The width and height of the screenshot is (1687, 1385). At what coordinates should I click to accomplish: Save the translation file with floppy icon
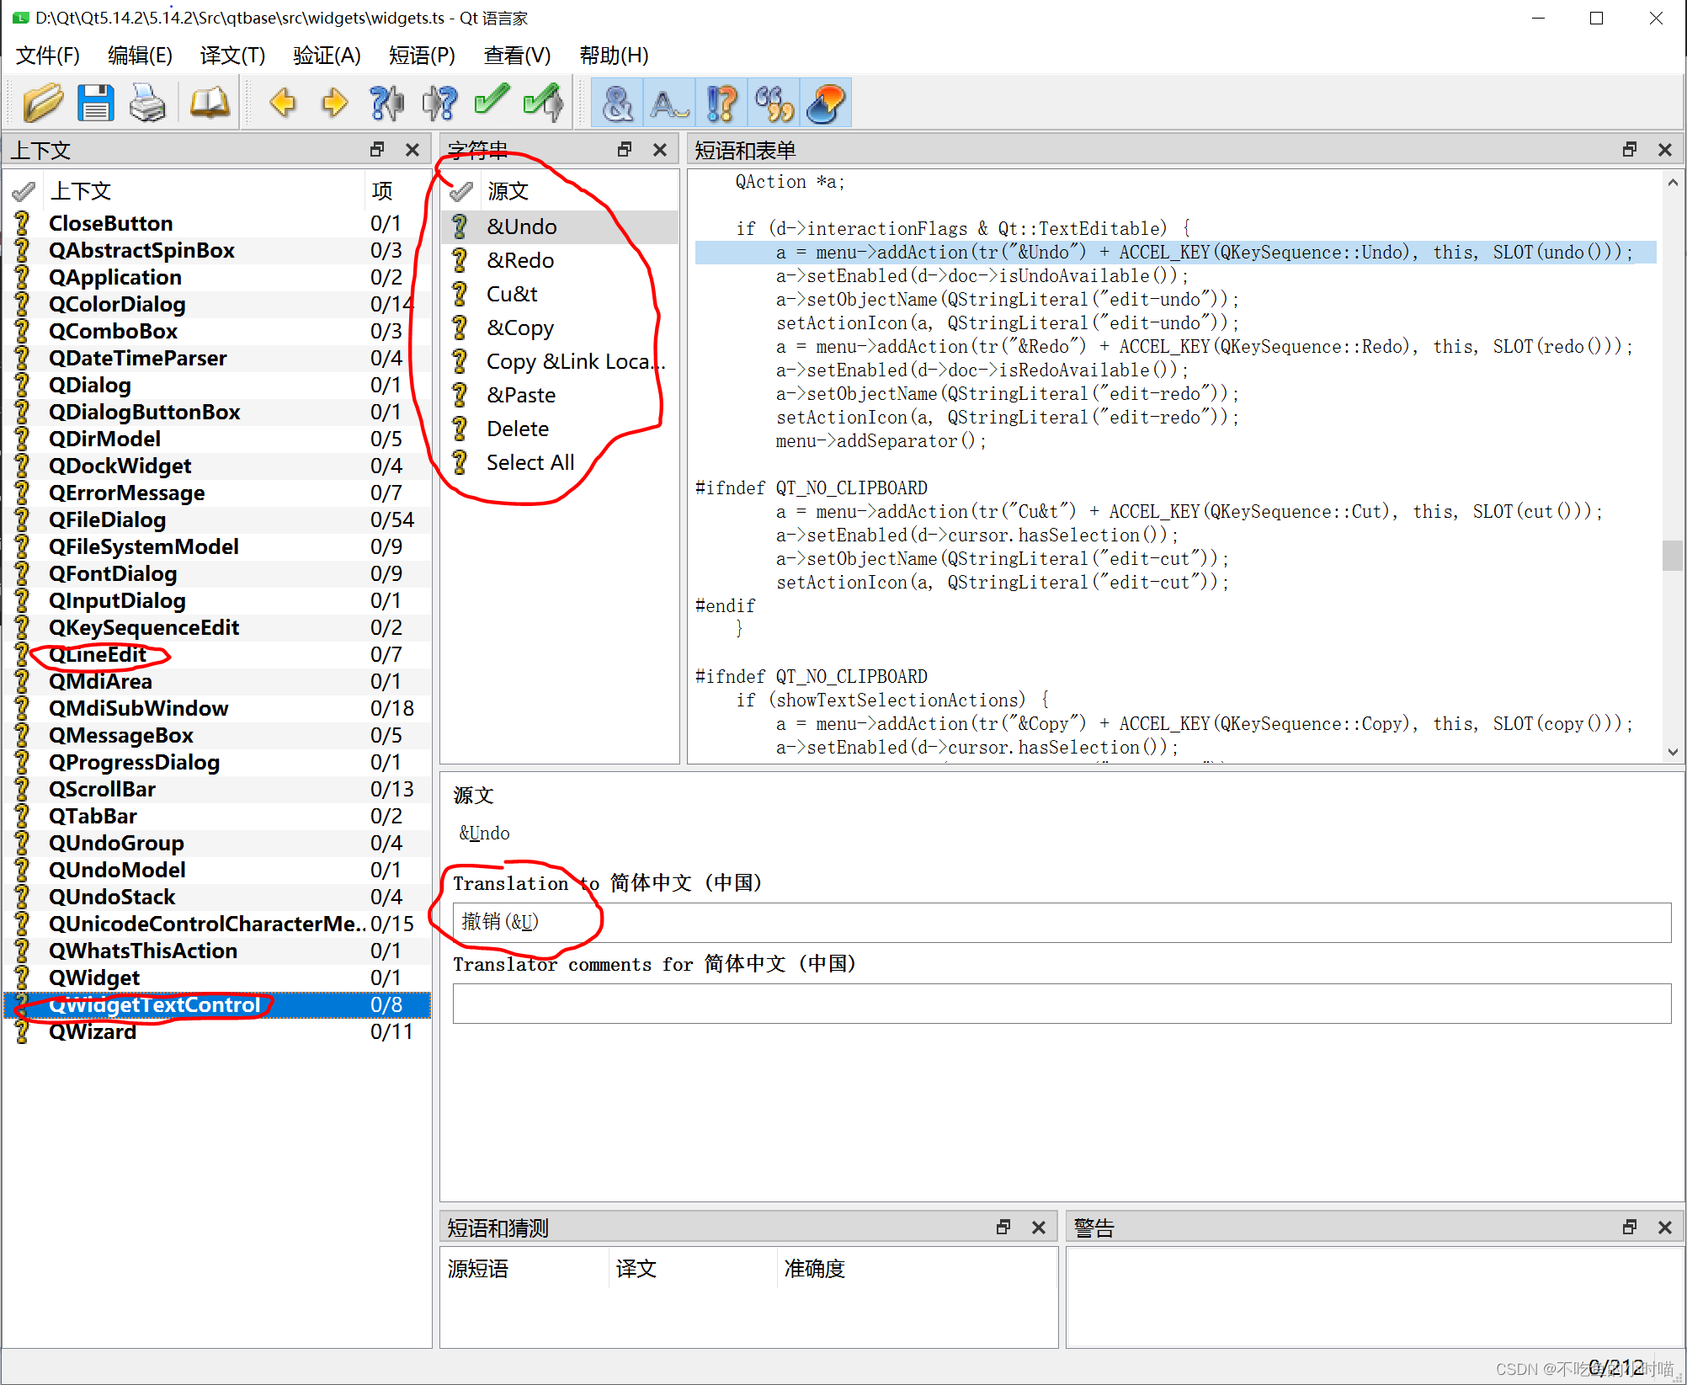[x=95, y=103]
